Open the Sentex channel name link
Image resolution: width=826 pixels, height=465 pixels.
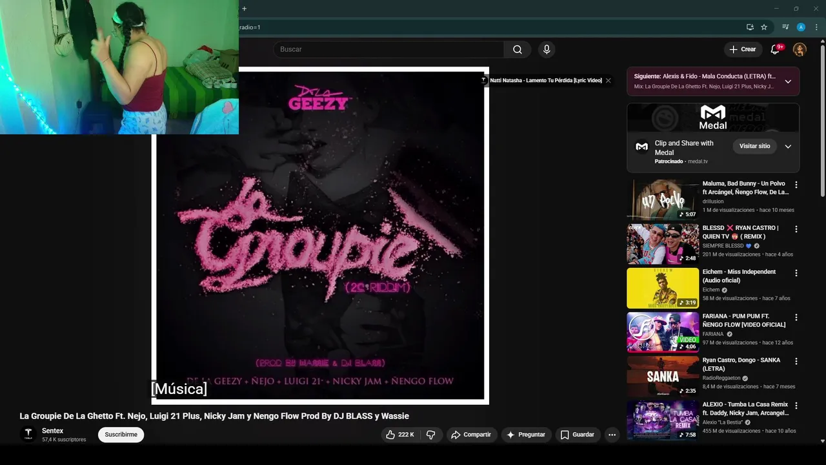(x=53, y=431)
